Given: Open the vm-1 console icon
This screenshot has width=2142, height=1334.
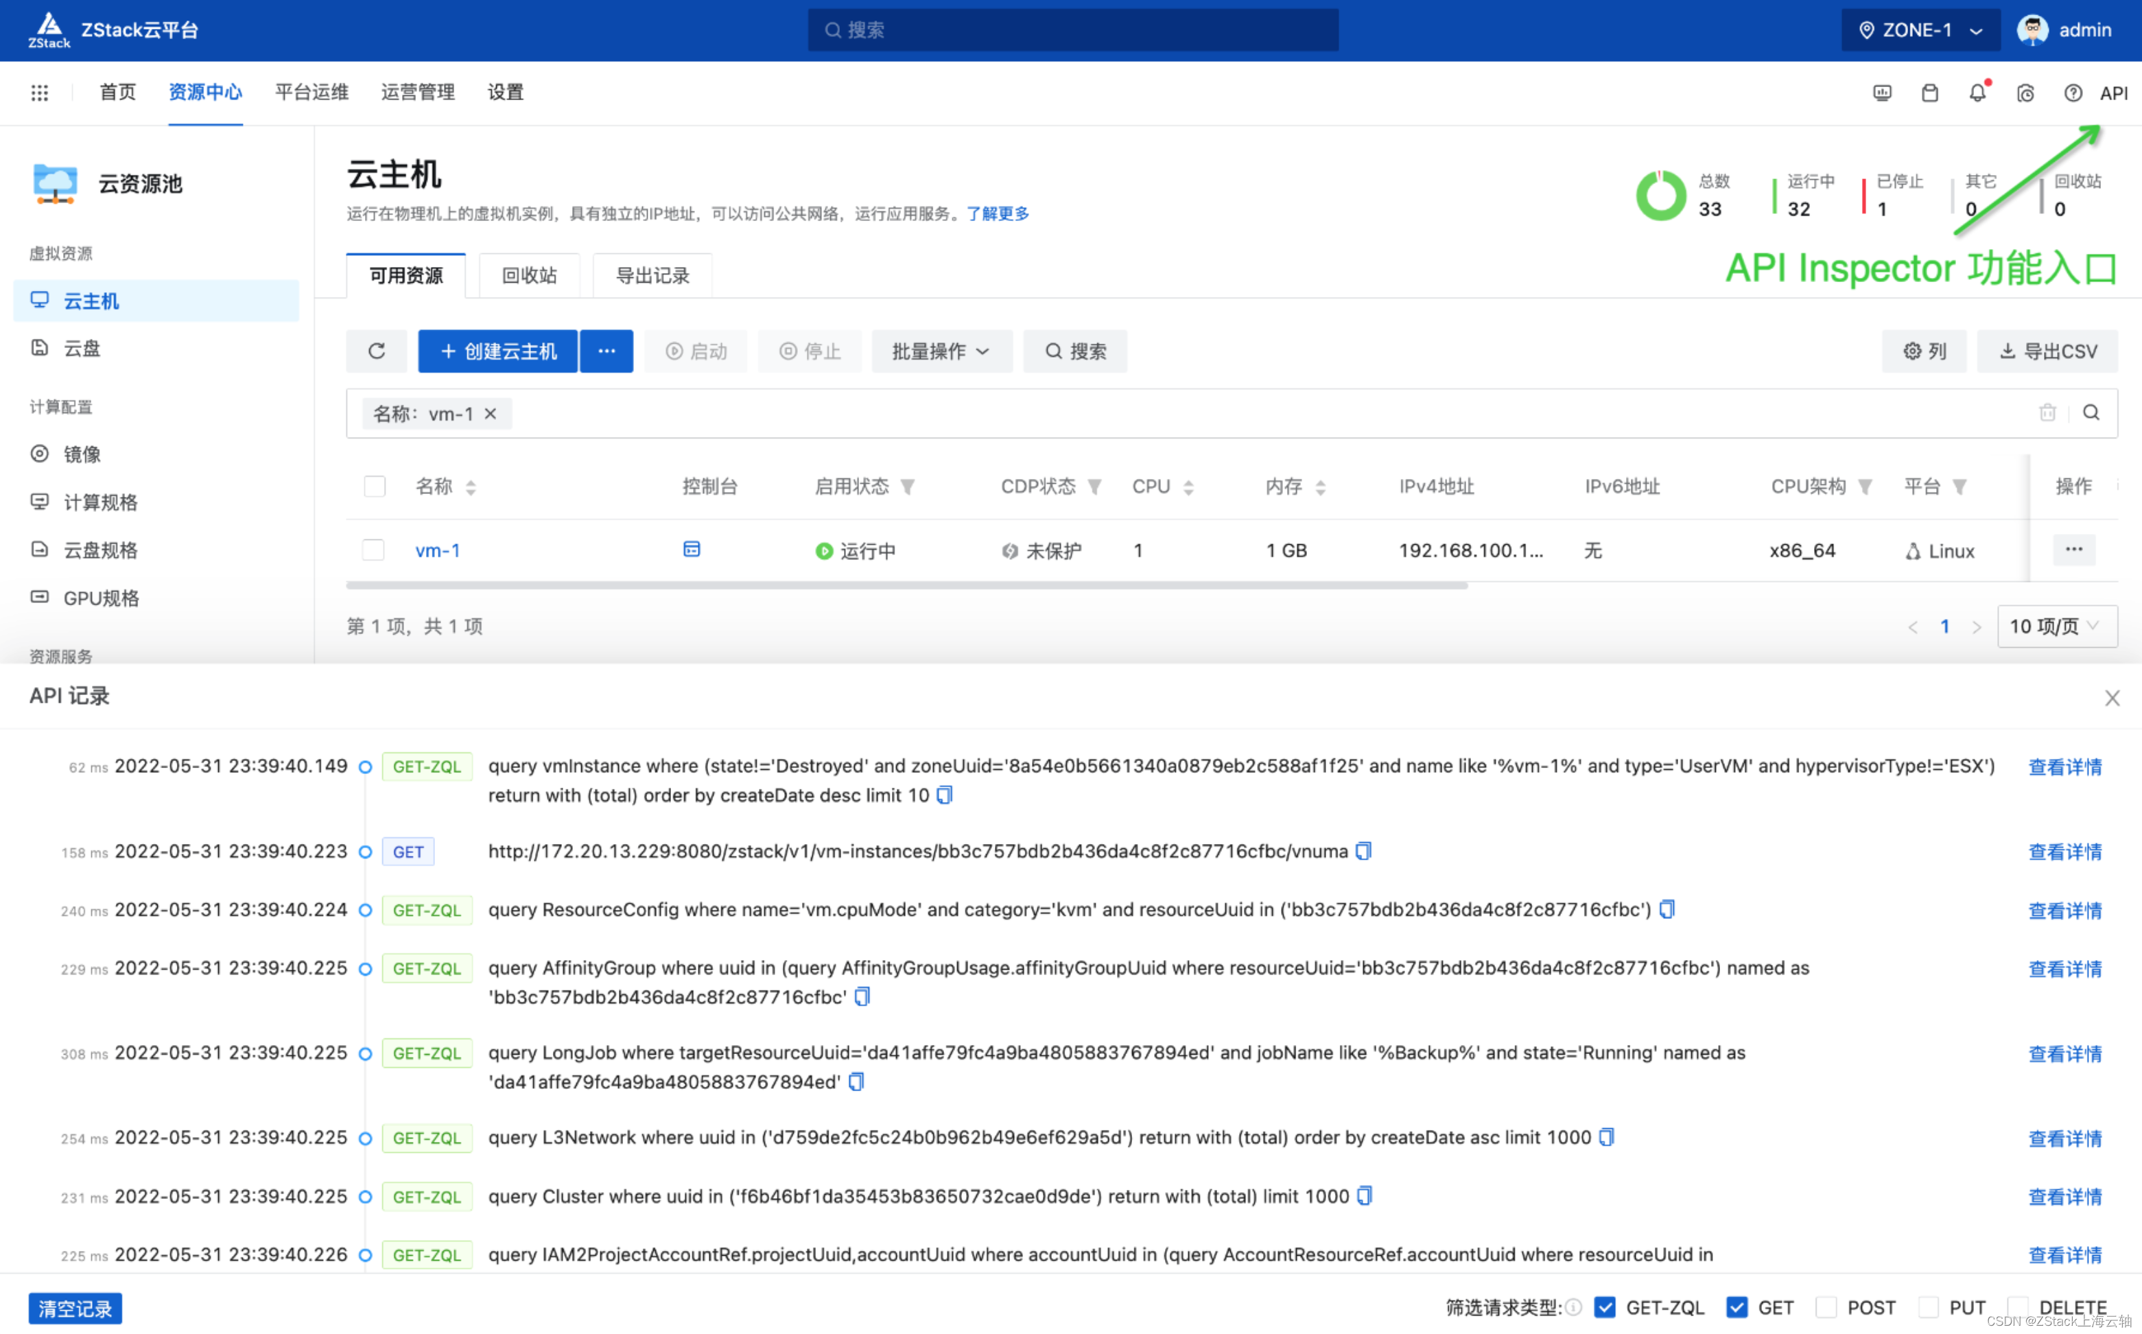Looking at the screenshot, I should [692, 550].
